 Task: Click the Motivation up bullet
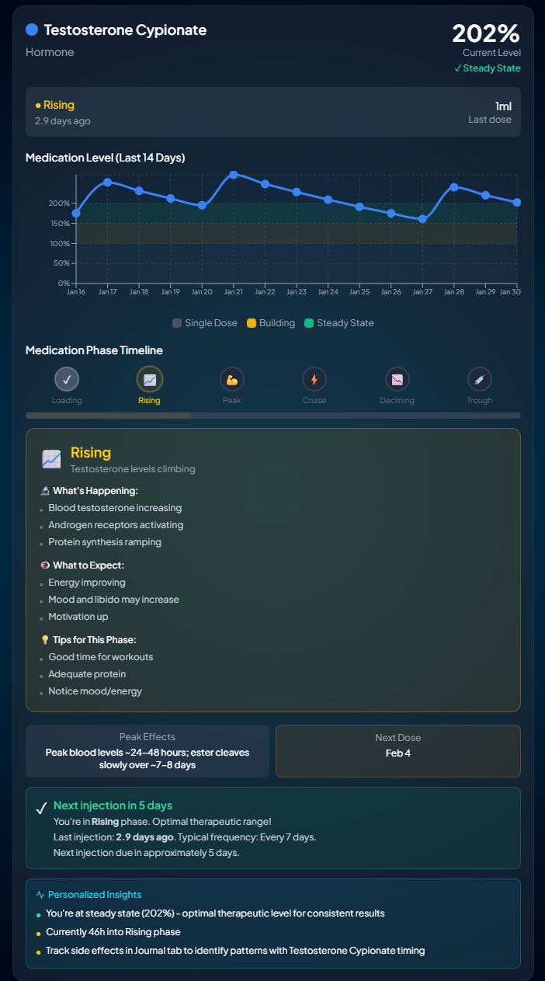pos(78,617)
